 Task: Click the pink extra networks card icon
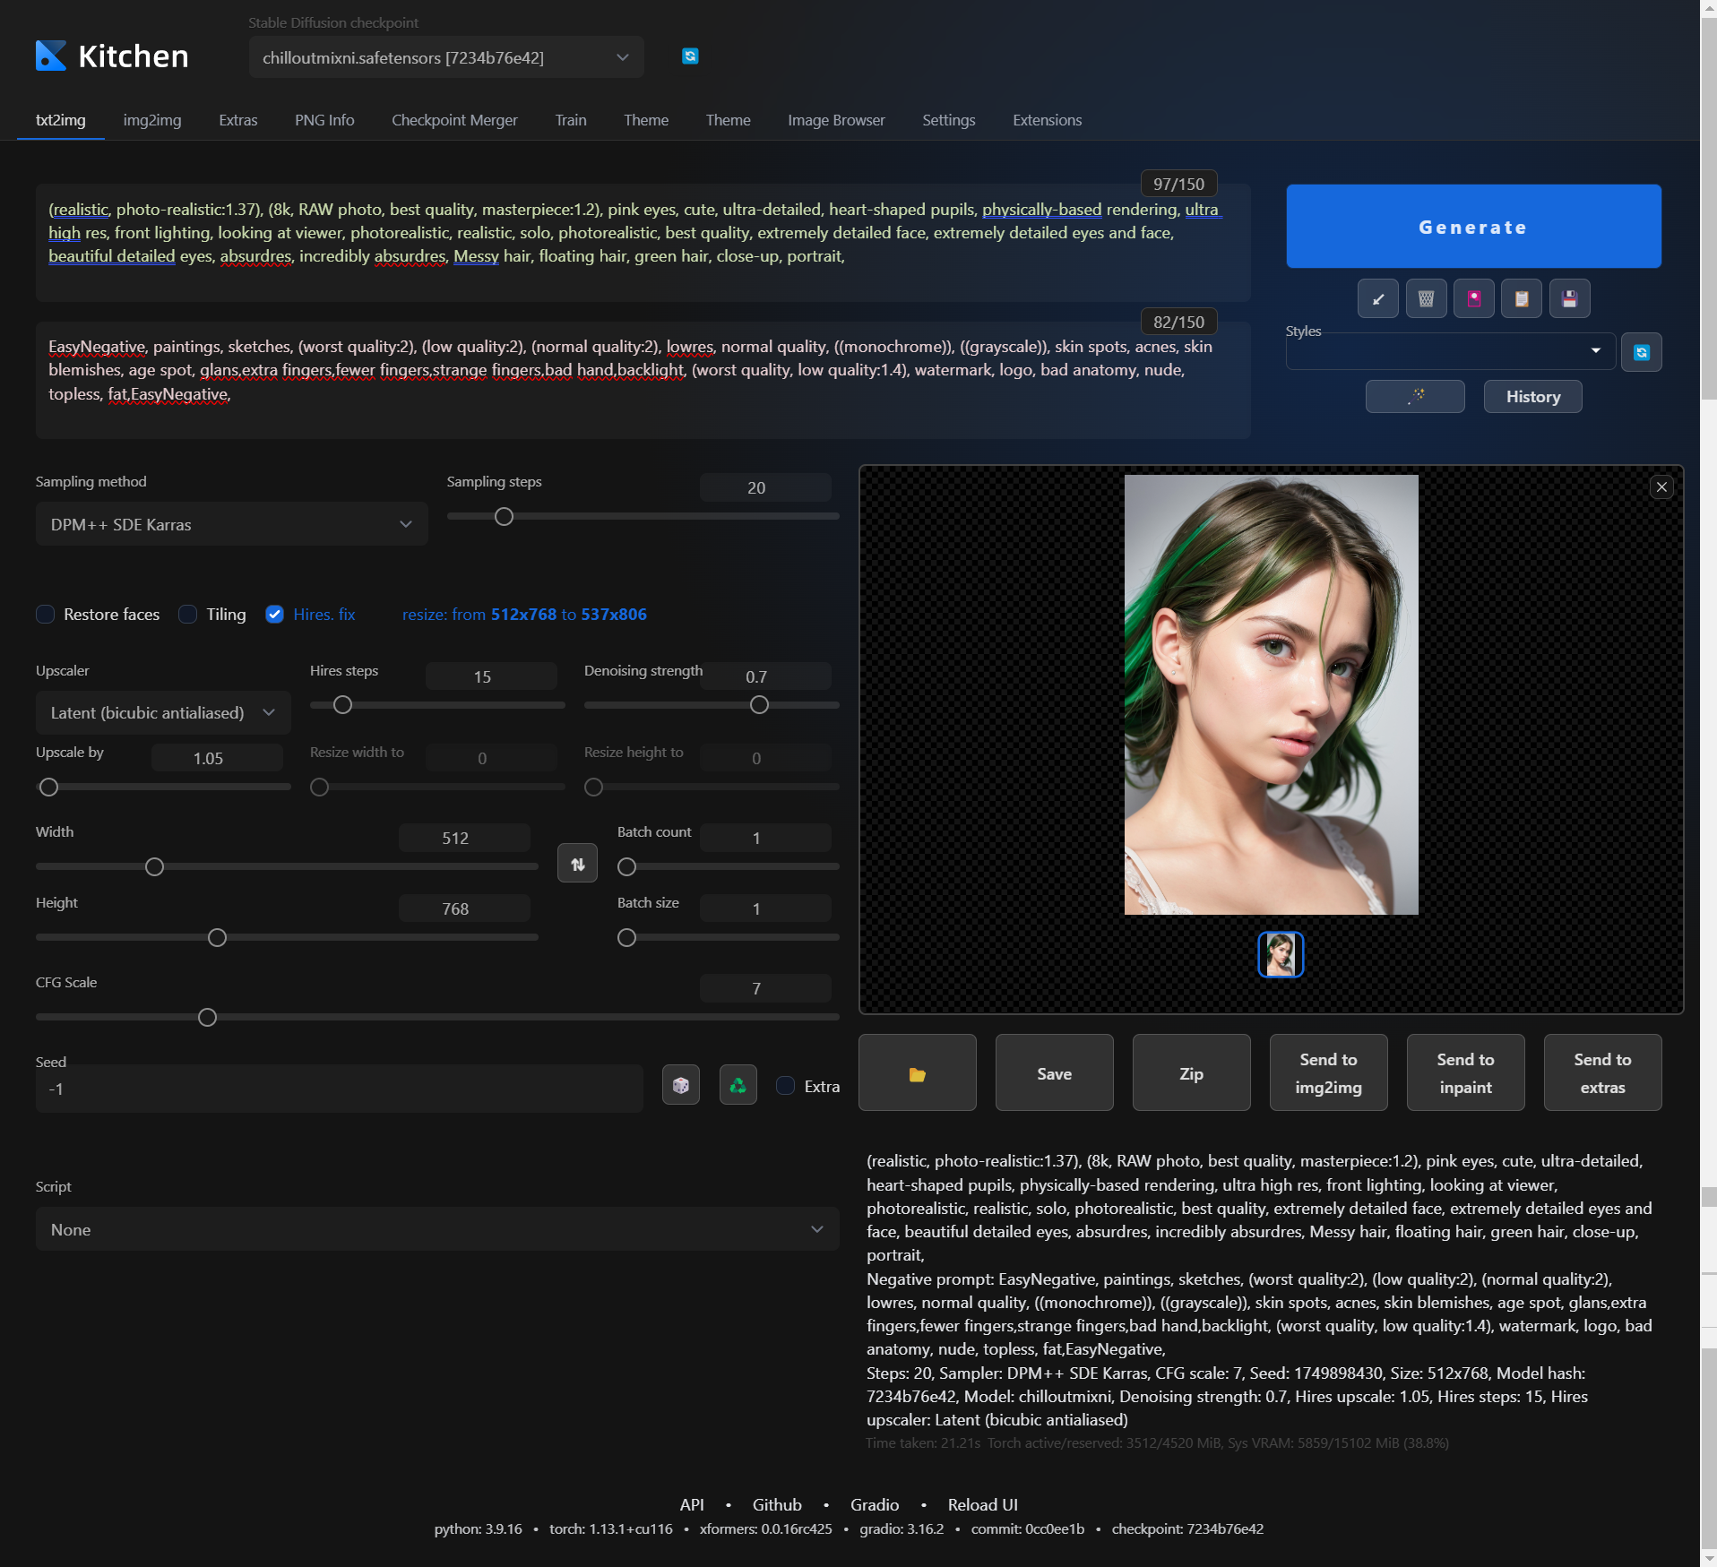(x=1473, y=299)
